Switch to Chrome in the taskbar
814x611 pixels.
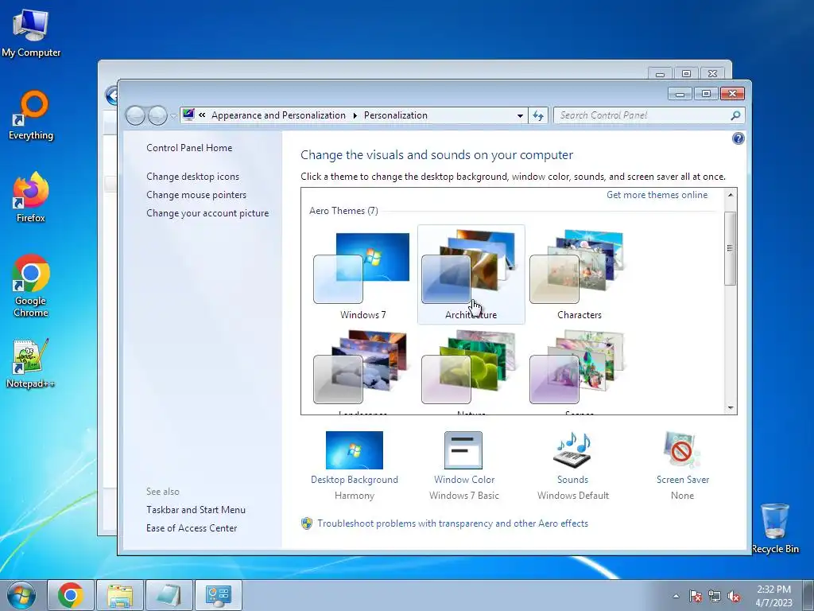pyautogui.click(x=71, y=595)
